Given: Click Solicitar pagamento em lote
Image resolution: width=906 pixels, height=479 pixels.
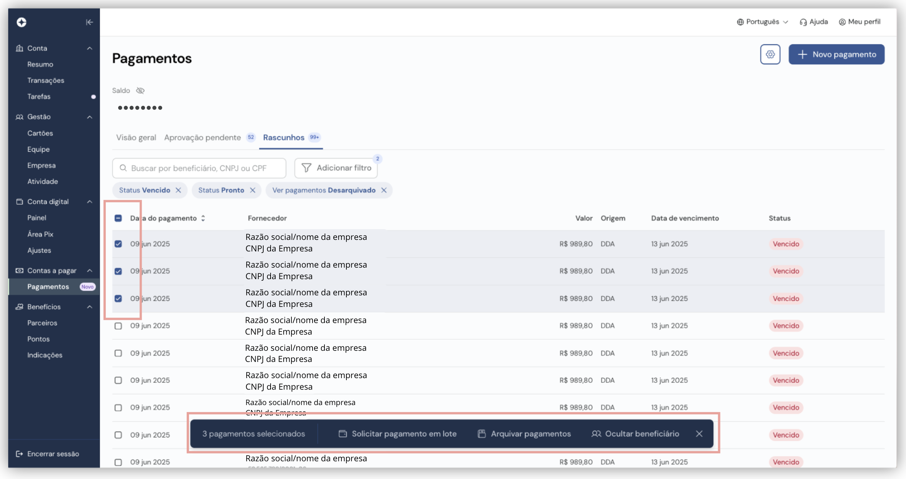Looking at the screenshot, I should (398, 434).
